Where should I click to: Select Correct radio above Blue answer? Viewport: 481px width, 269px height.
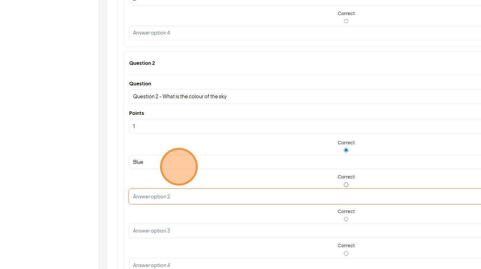point(346,150)
